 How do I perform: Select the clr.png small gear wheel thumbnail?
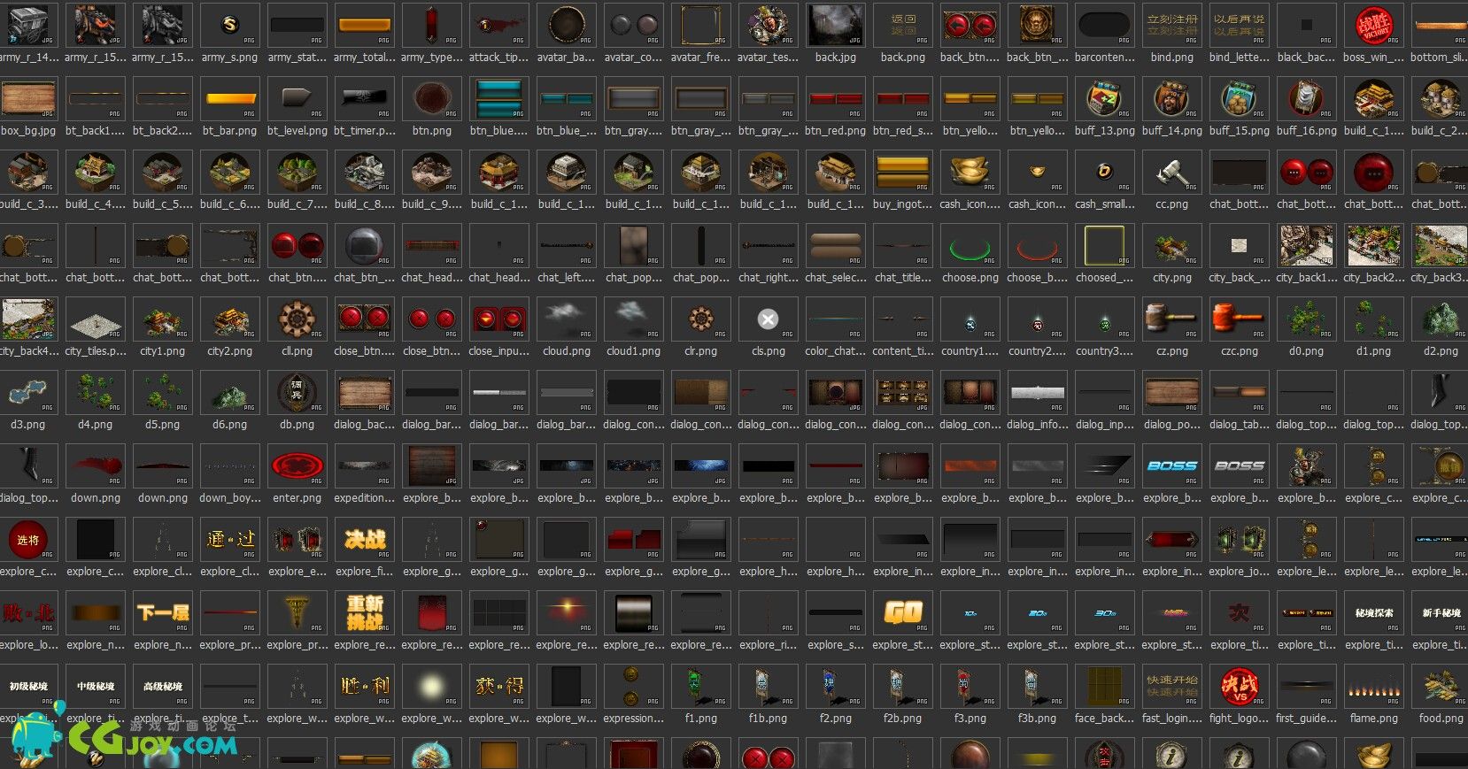click(x=701, y=319)
